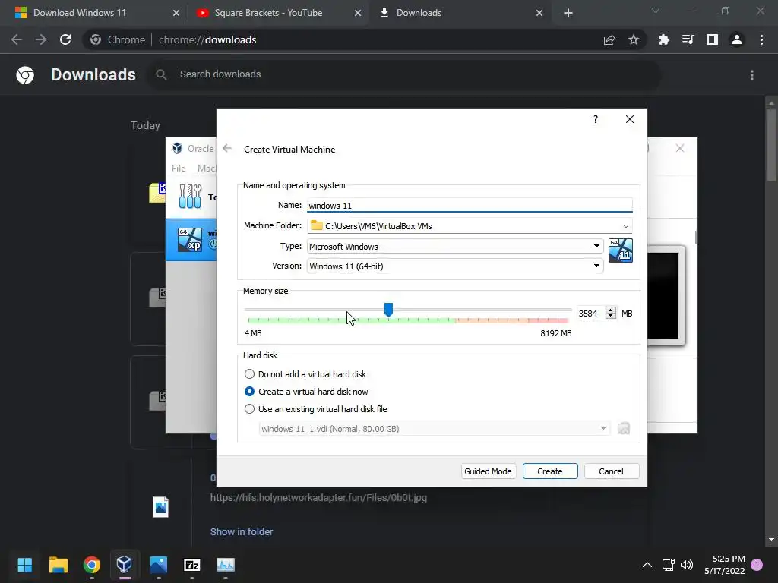778x583 pixels.
Task: Expand the Machine Folder dropdown
Action: 626,226
